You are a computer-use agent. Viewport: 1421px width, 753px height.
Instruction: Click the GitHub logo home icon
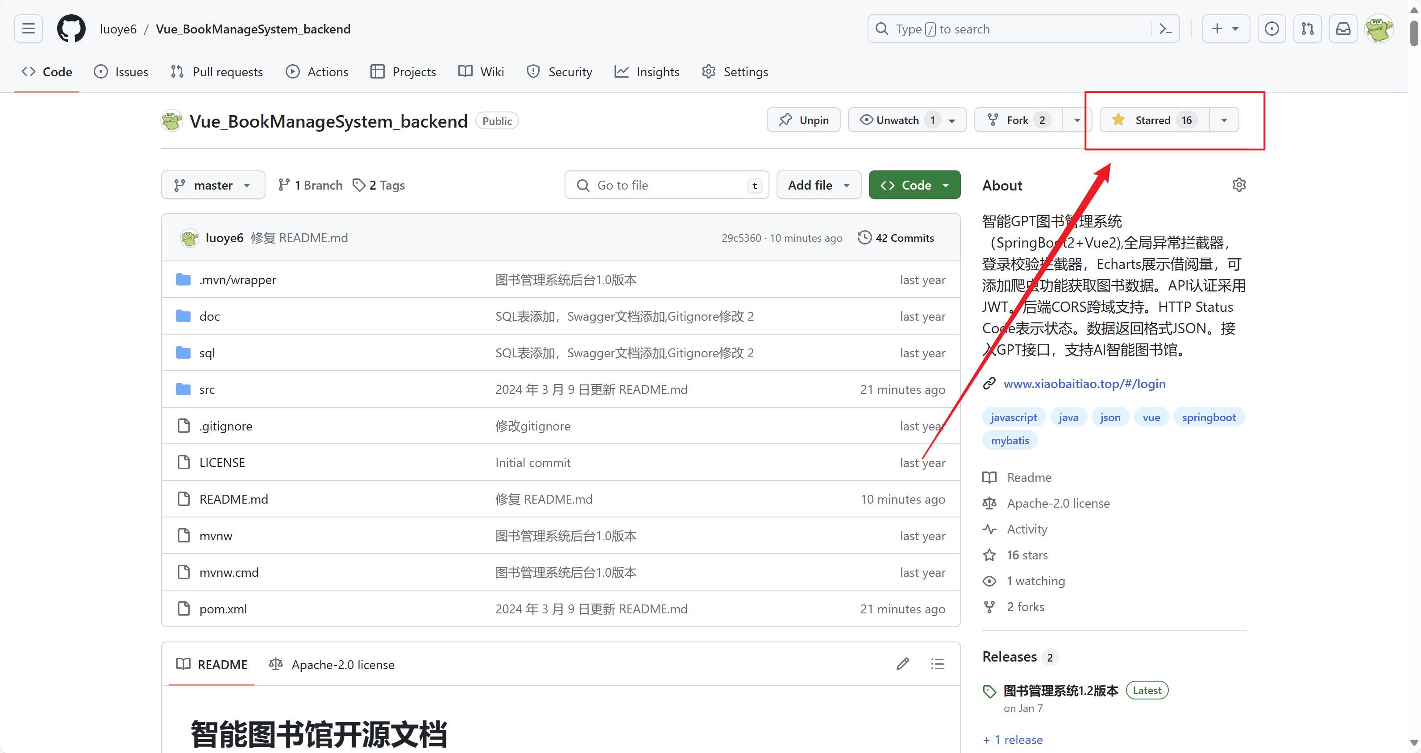click(x=71, y=29)
